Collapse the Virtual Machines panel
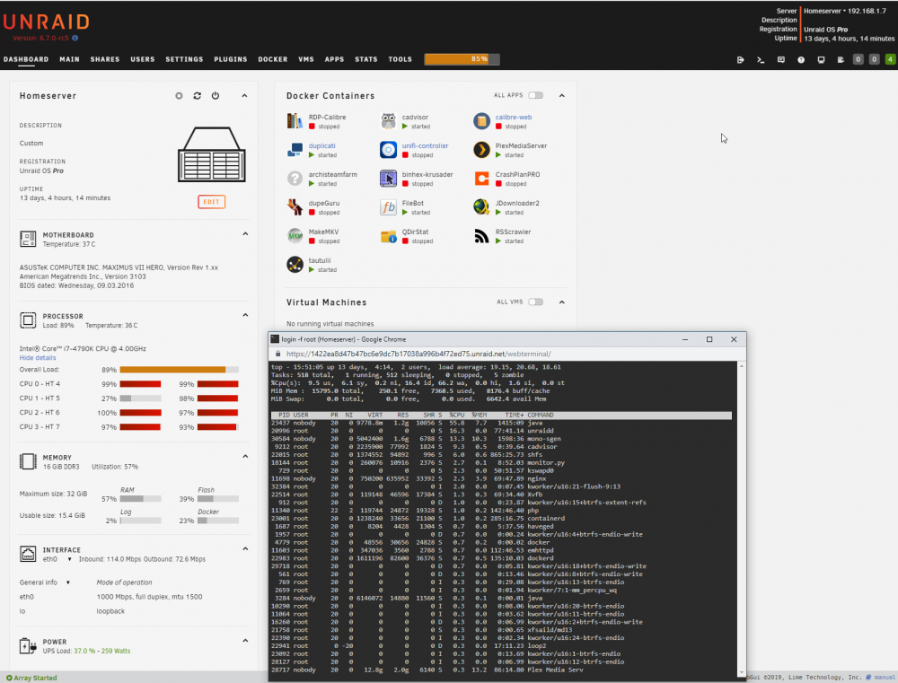 [562, 302]
